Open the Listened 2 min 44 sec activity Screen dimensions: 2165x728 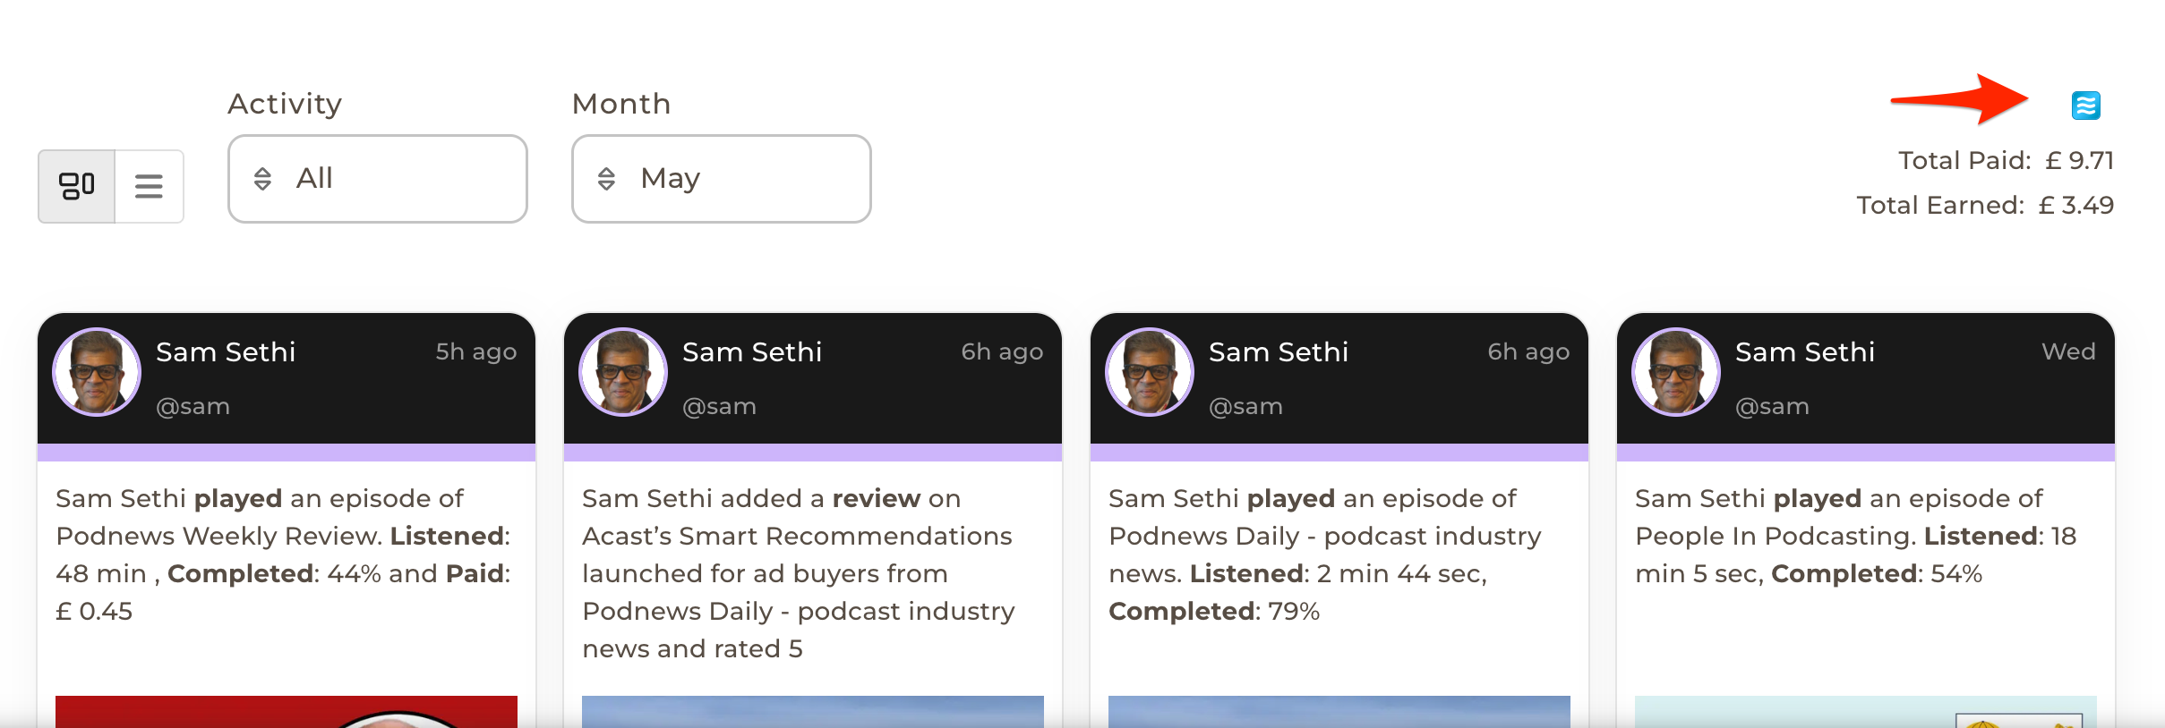(1325, 554)
